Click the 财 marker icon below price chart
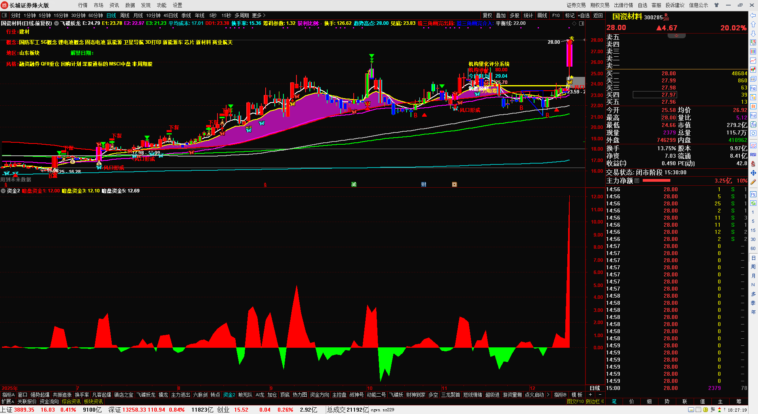This screenshot has height=414, width=758. tap(424, 184)
